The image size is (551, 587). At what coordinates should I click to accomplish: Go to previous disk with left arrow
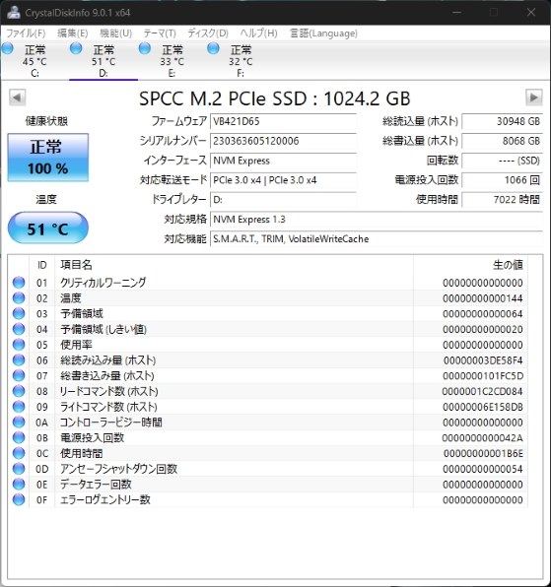[x=17, y=98]
